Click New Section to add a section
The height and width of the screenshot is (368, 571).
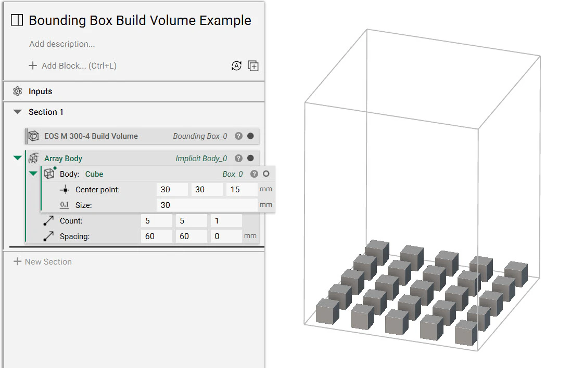click(x=42, y=261)
